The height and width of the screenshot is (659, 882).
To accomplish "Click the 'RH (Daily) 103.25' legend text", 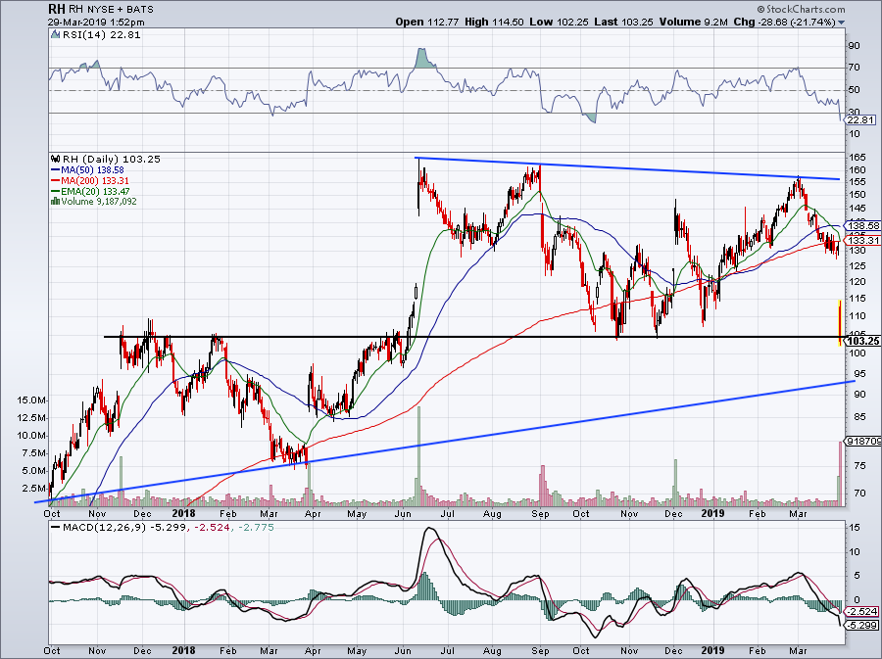I will pyautogui.click(x=112, y=159).
